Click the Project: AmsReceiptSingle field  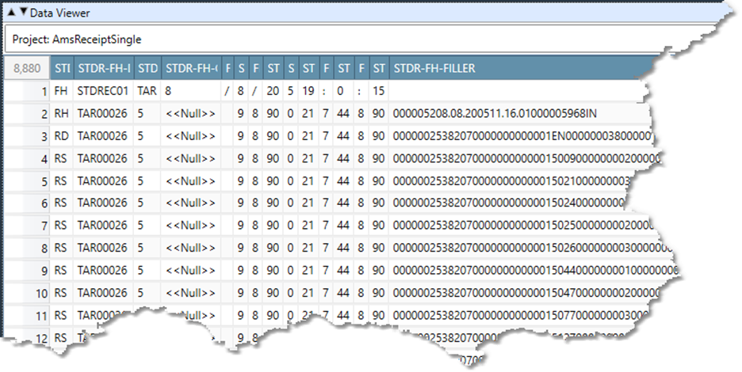[x=317, y=38]
